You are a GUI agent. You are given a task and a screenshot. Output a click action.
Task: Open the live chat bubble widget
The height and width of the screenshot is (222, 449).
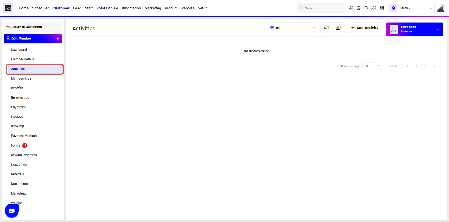[12, 211]
